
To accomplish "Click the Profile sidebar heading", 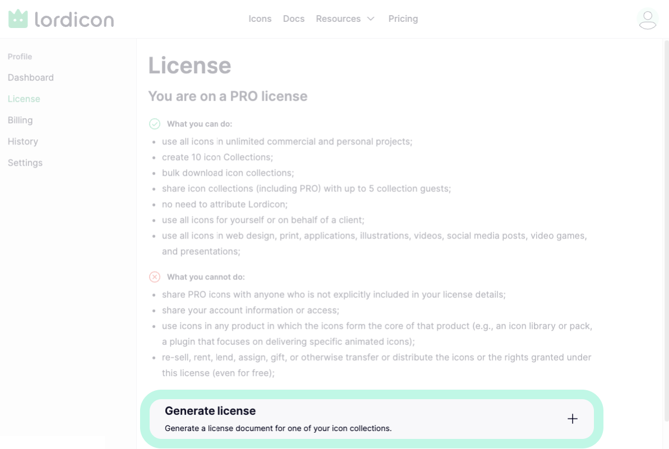I will (x=20, y=57).
